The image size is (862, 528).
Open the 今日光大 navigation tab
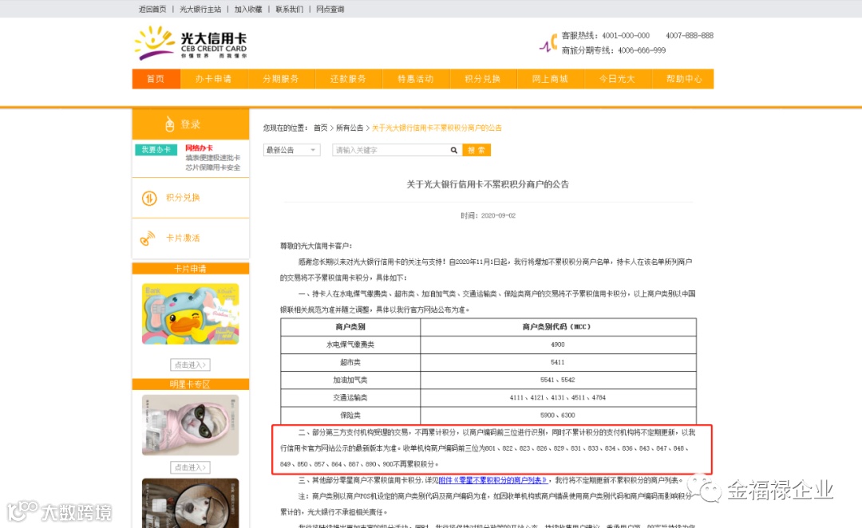[x=618, y=79]
